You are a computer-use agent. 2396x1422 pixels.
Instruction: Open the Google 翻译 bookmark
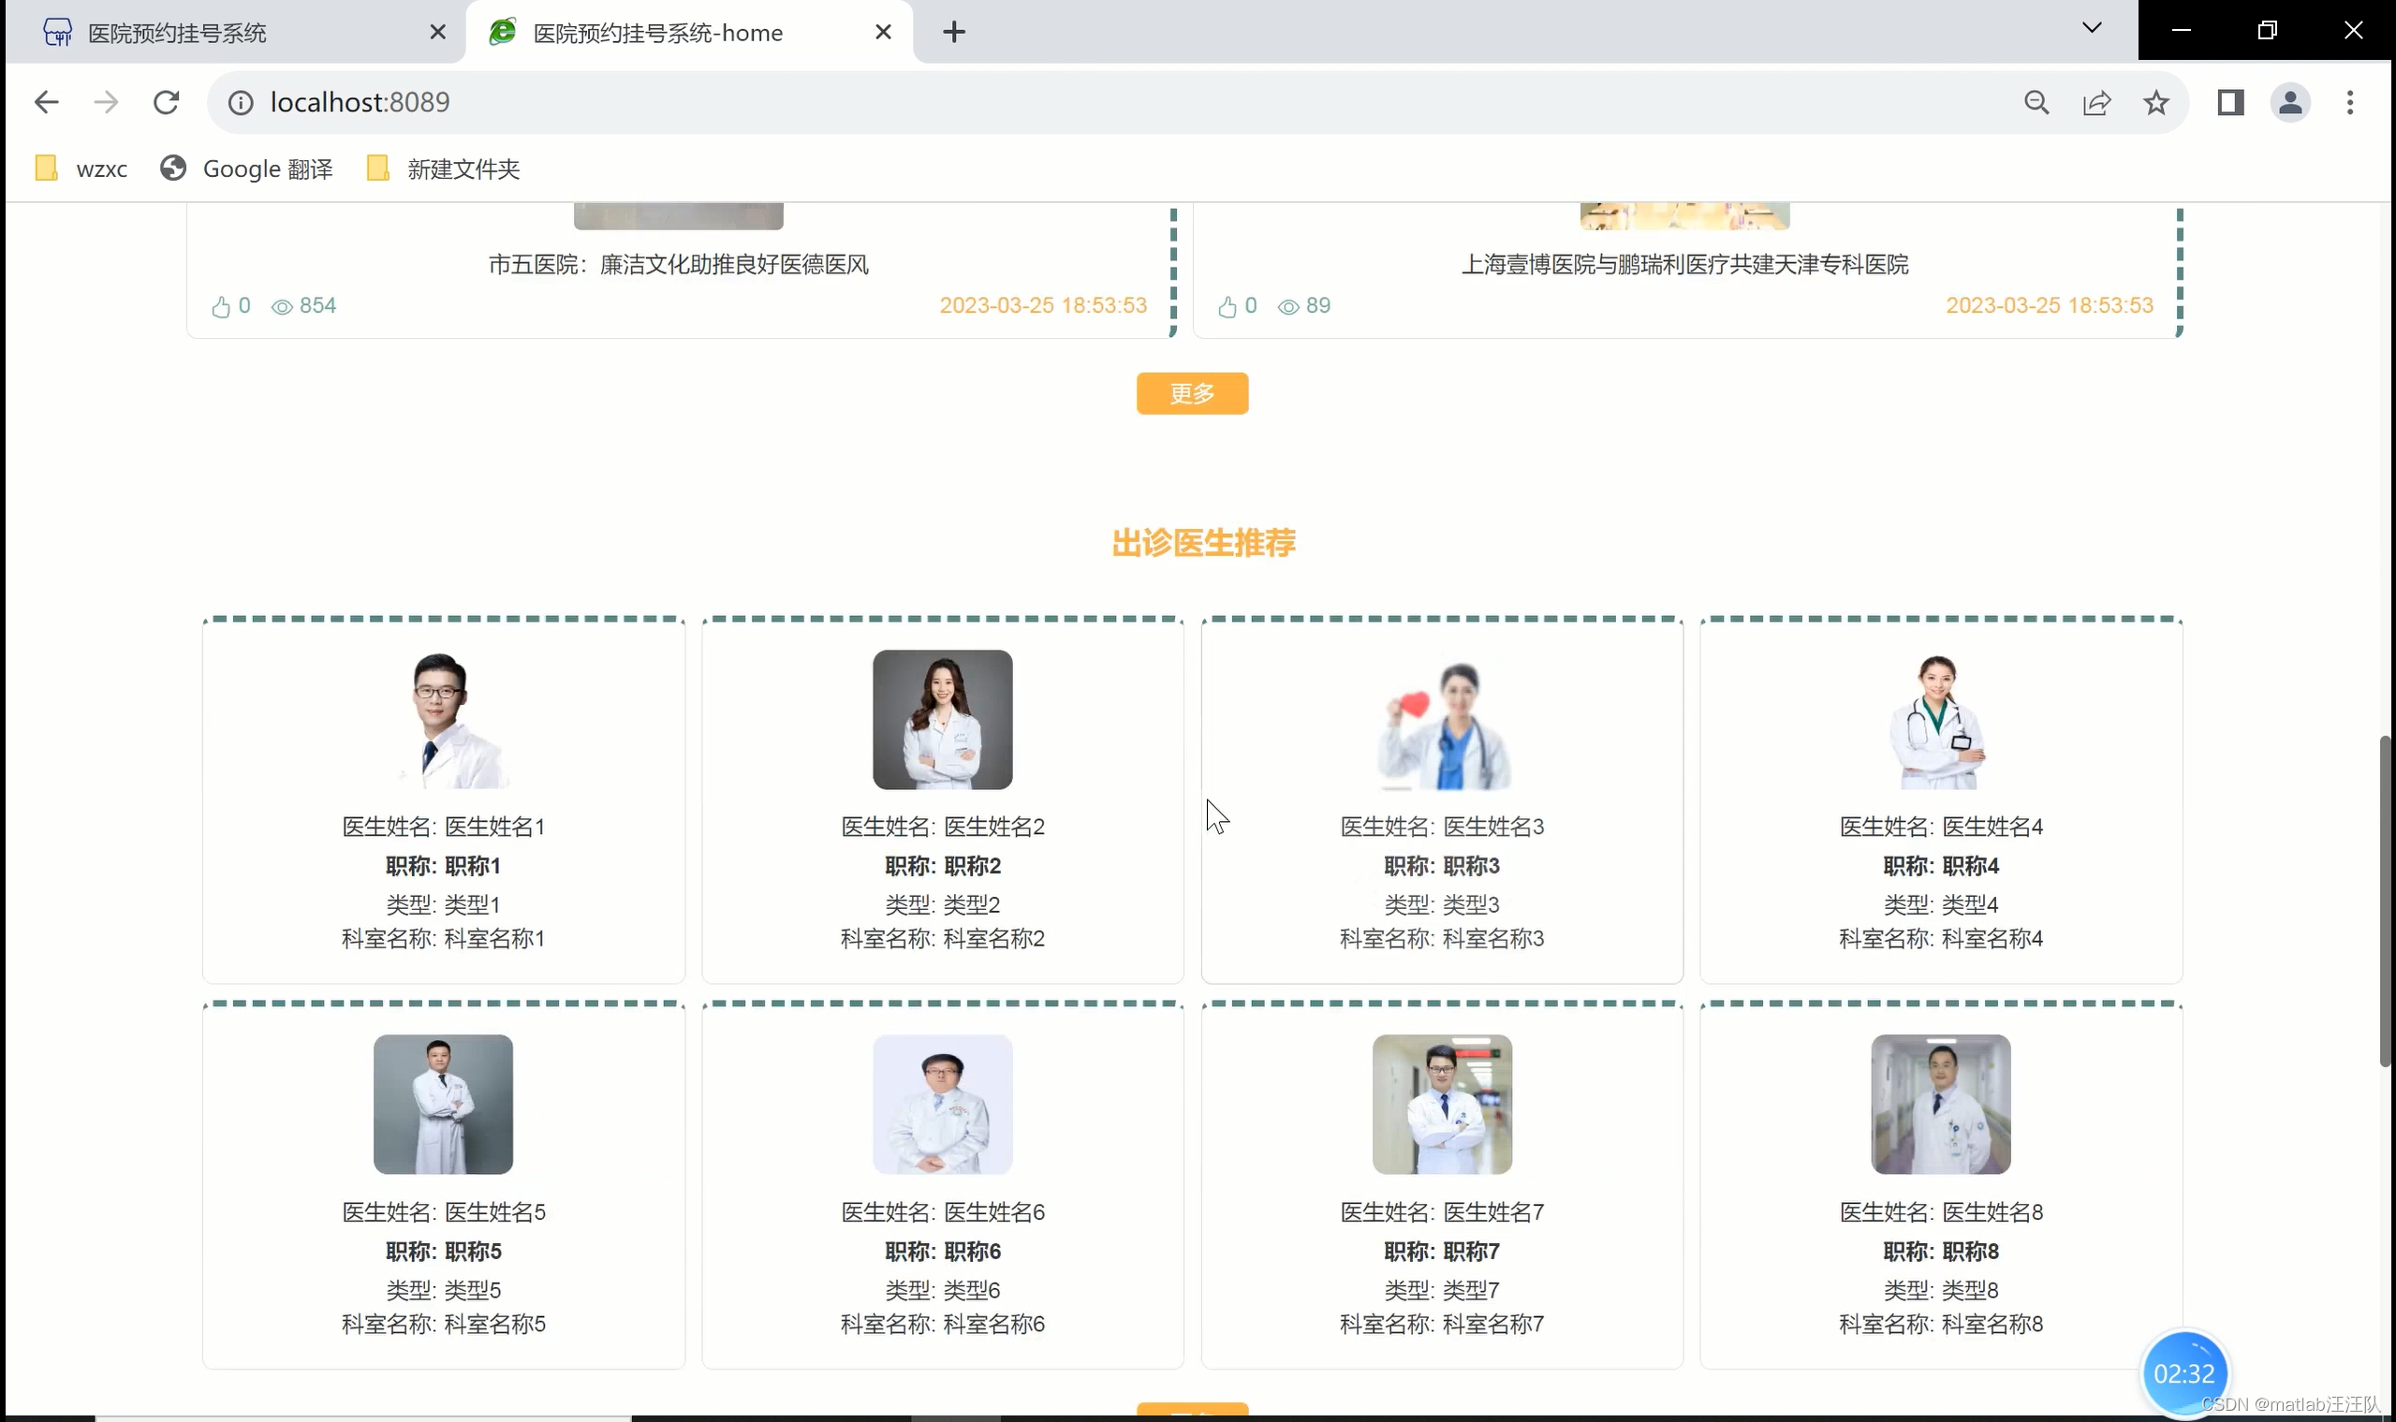pos(247,169)
